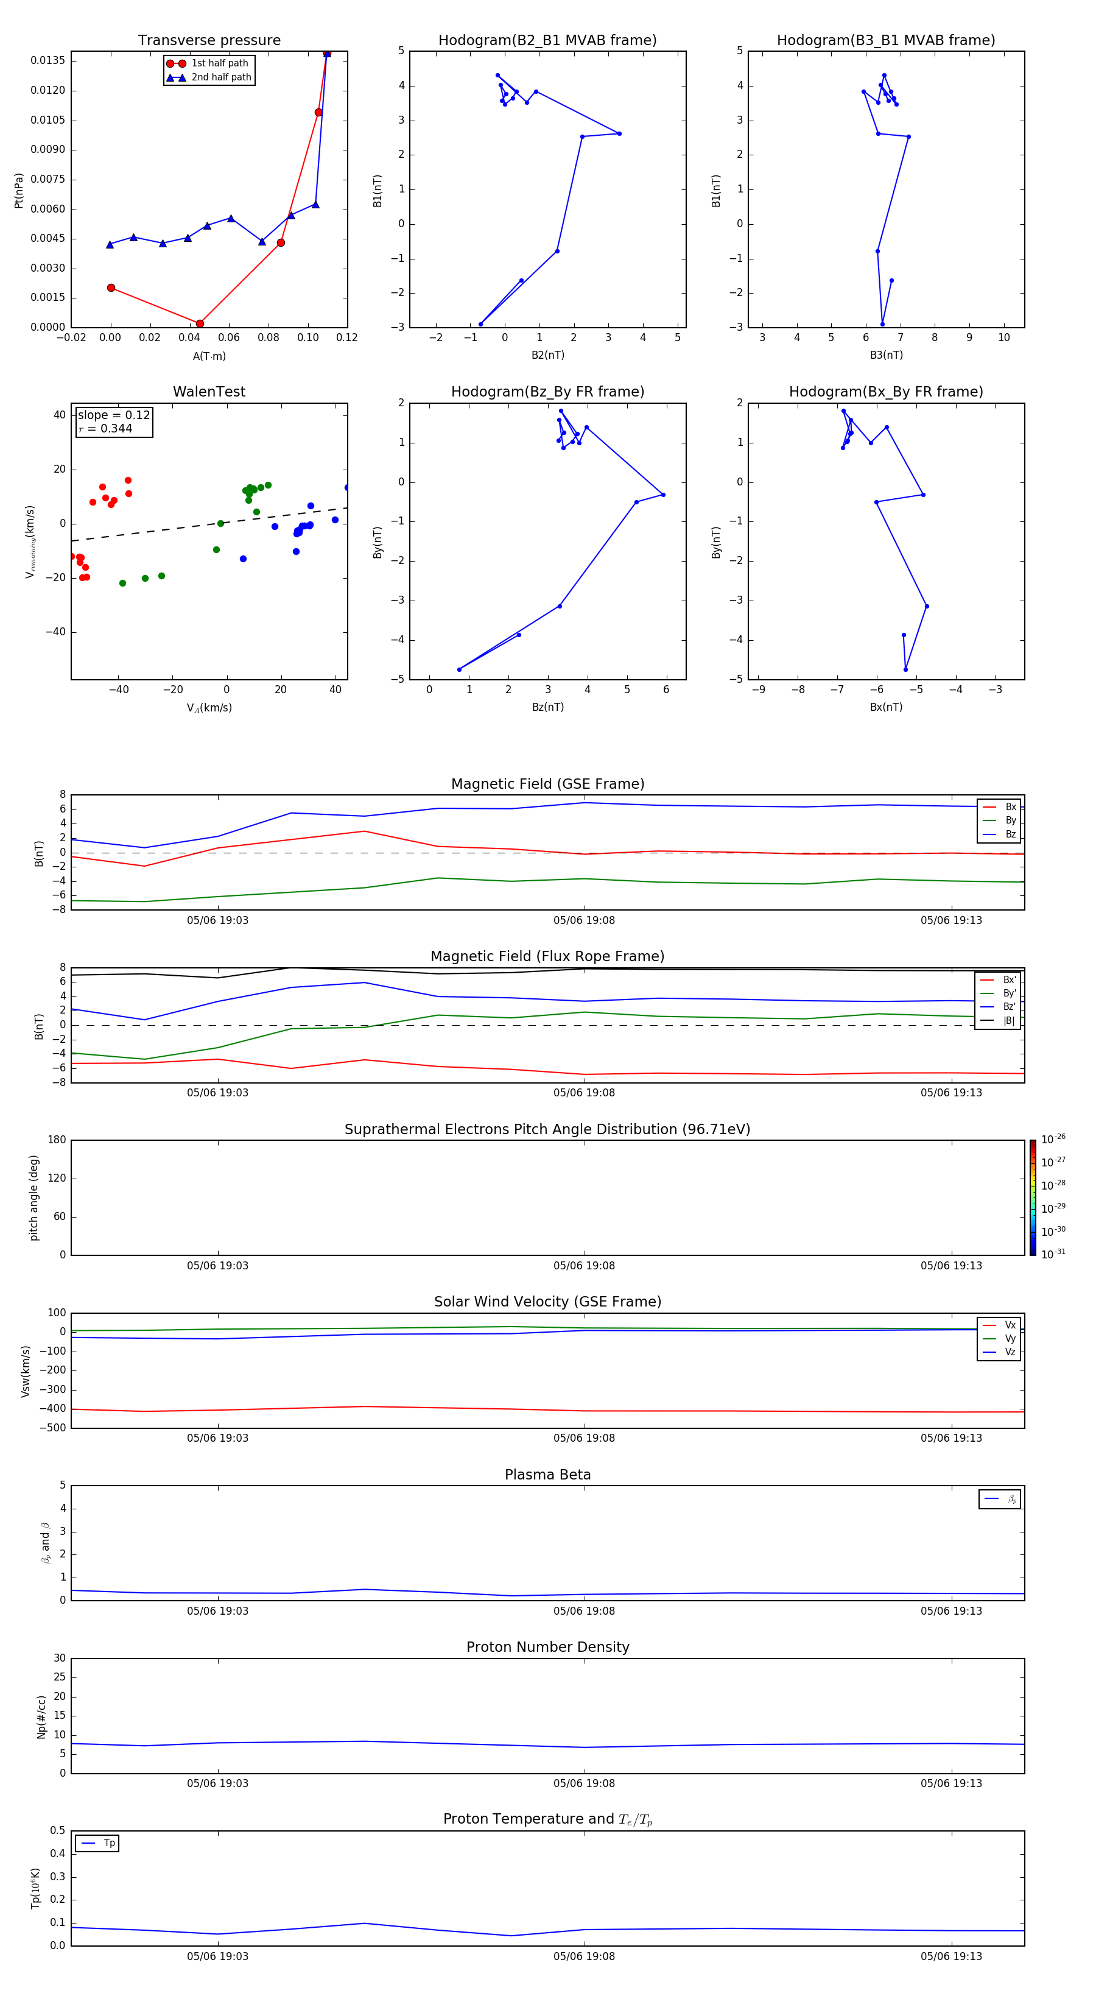Screen dimensions: 1096x2010
Task: Click the 'Transverse pressure' plot title
Action: click(209, 41)
